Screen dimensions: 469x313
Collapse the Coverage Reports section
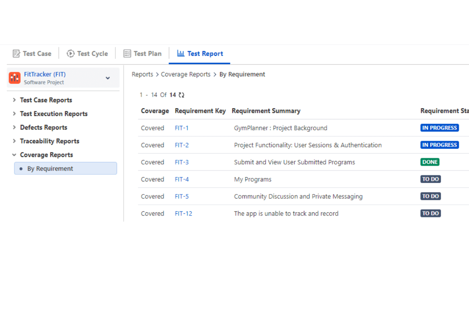(x=14, y=155)
